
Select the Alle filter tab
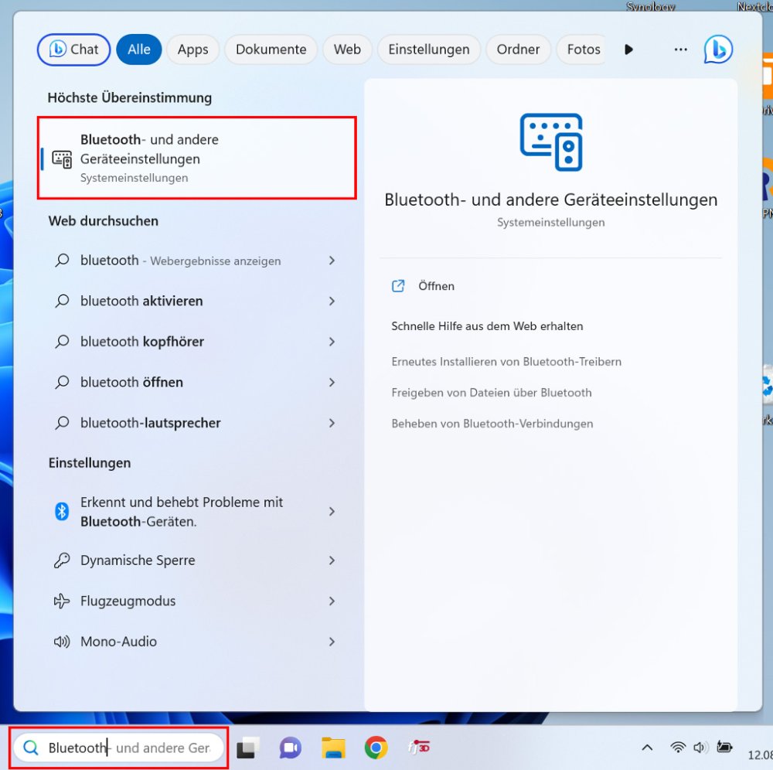(x=139, y=49)
